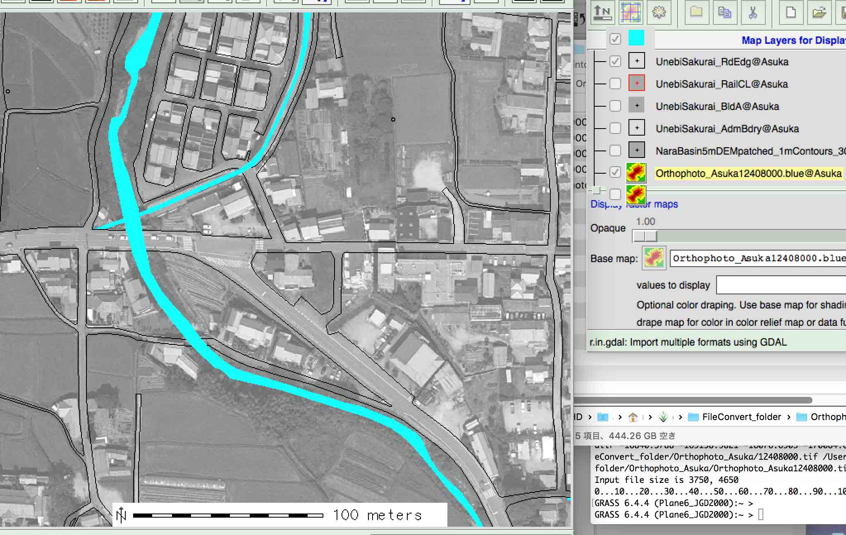Select the UnebiSakurai_RdEdg@Asuka layer name
This screenshot has width=846, height=535.
pos(722,62)
